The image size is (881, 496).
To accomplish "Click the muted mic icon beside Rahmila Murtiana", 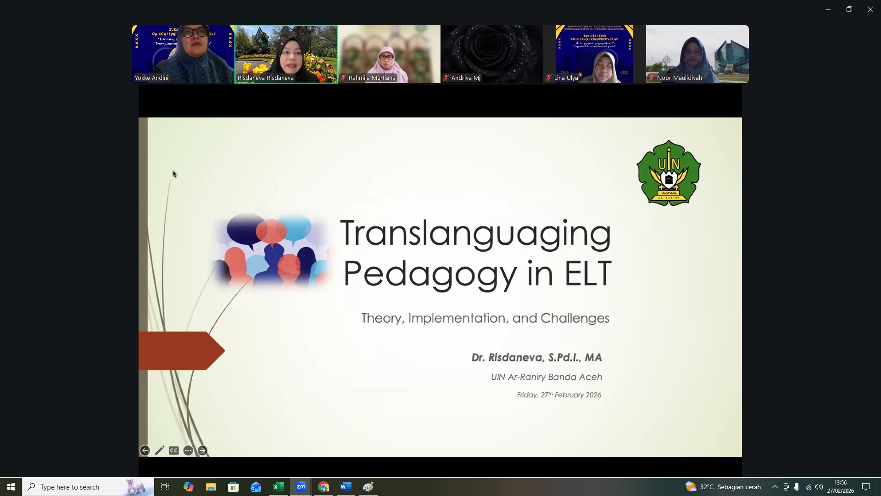I will [343, 78].
